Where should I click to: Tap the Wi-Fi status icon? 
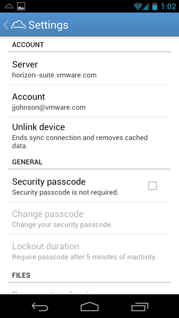pyautogui.click(x=137, y=6)
